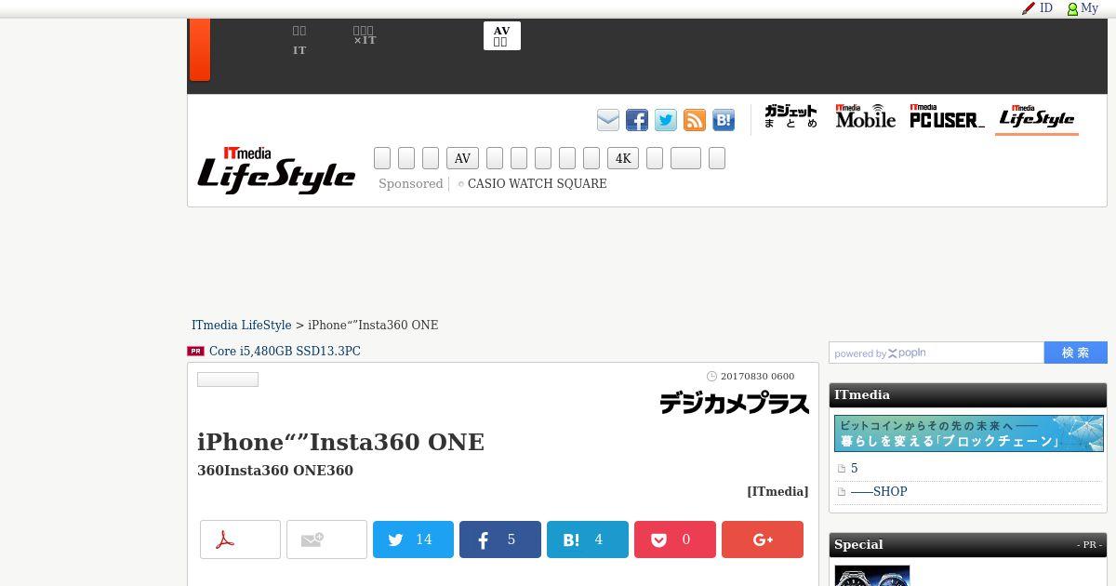1116x586 pixels.
Task: Open the ガジェットまとめ site logo
Action: pos(790,116)
